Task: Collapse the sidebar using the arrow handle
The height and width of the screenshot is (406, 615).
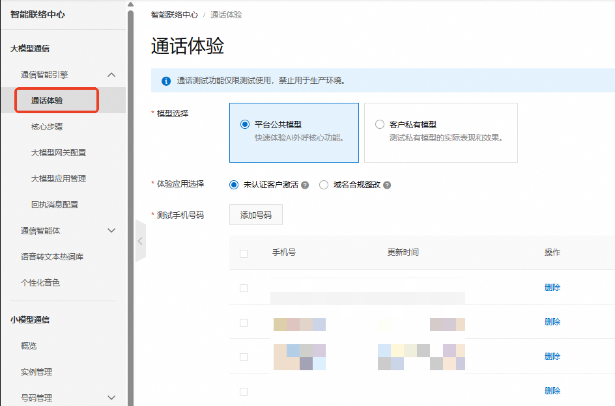Action: 141,241
